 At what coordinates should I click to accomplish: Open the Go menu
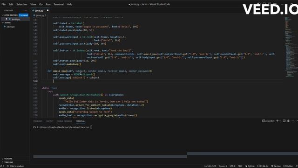click(x=41, y=4)
